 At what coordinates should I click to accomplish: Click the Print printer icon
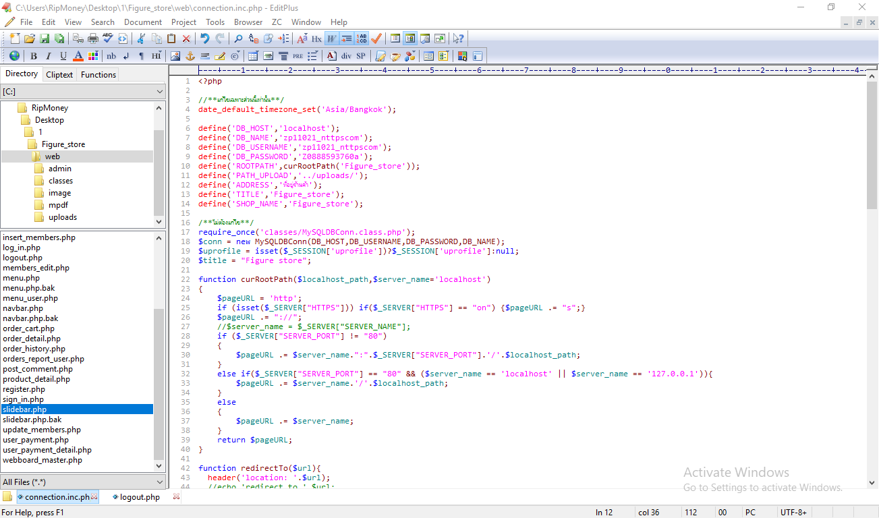(93, 38)
